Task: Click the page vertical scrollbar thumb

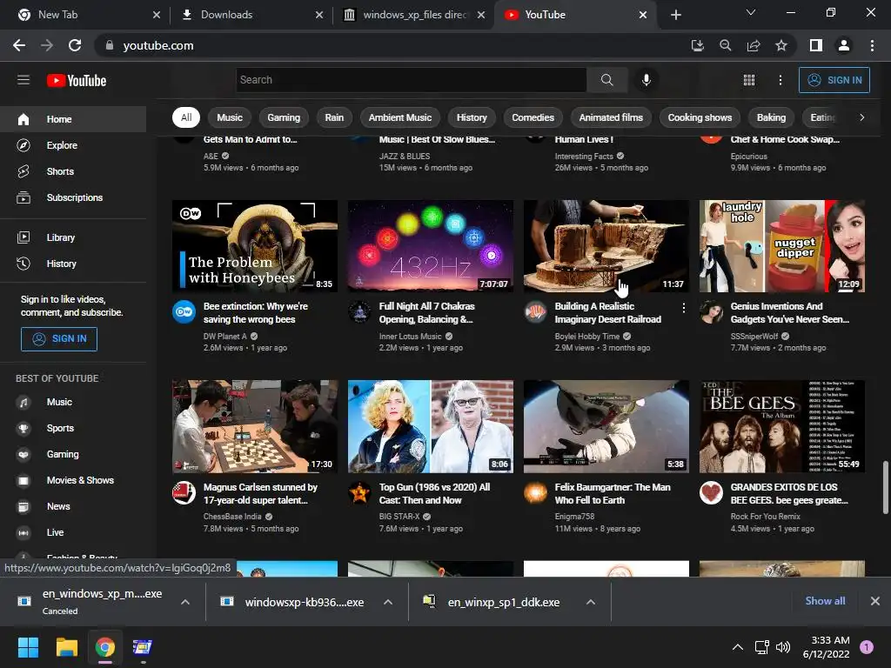Action: [x=885, y=488]
